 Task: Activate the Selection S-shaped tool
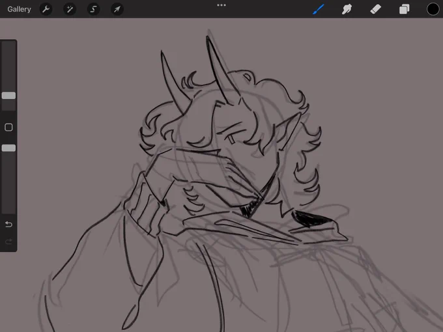93,9
